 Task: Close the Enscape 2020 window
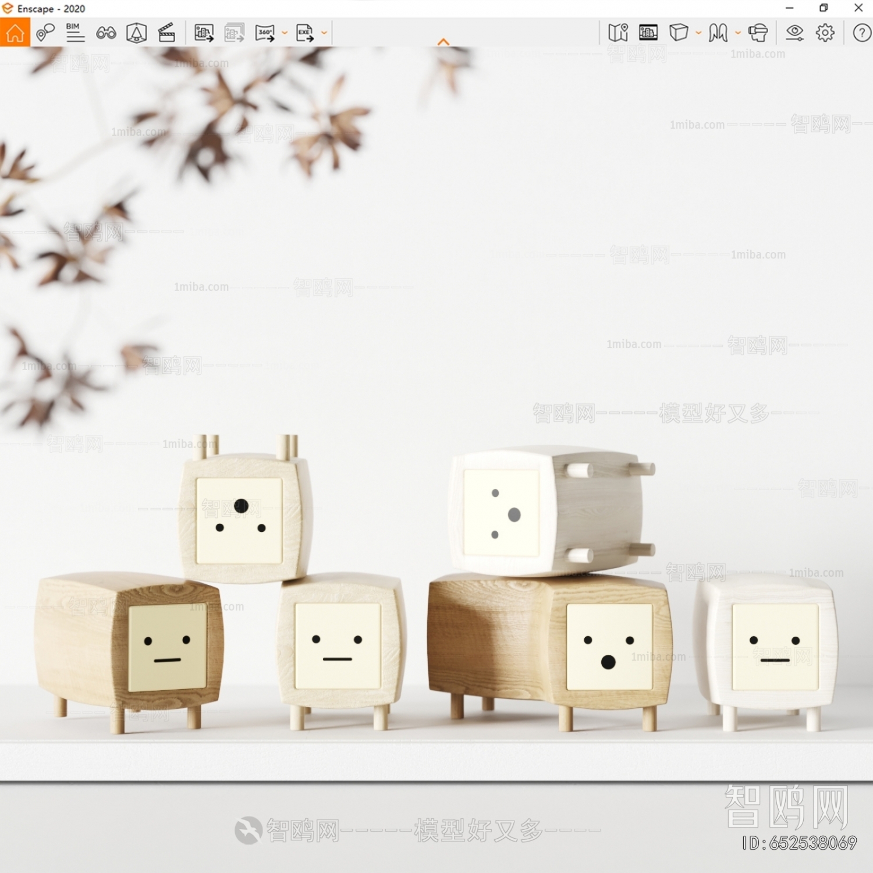pos(858,8)
